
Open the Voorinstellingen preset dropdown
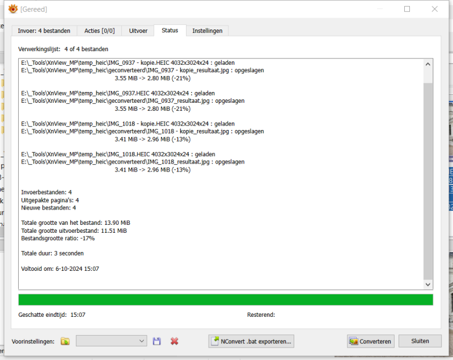pos(111,341)
